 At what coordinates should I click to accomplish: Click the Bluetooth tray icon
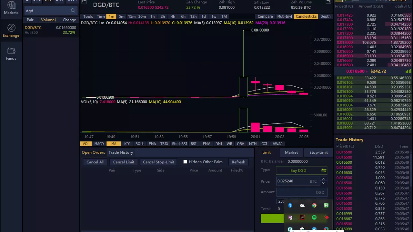[x=290, y=205]
